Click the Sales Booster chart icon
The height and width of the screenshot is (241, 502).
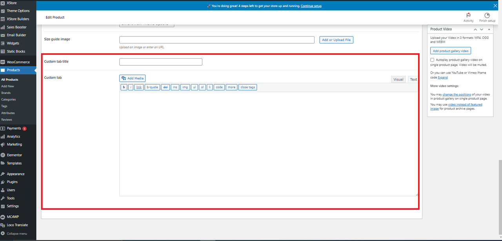point(3,27)
